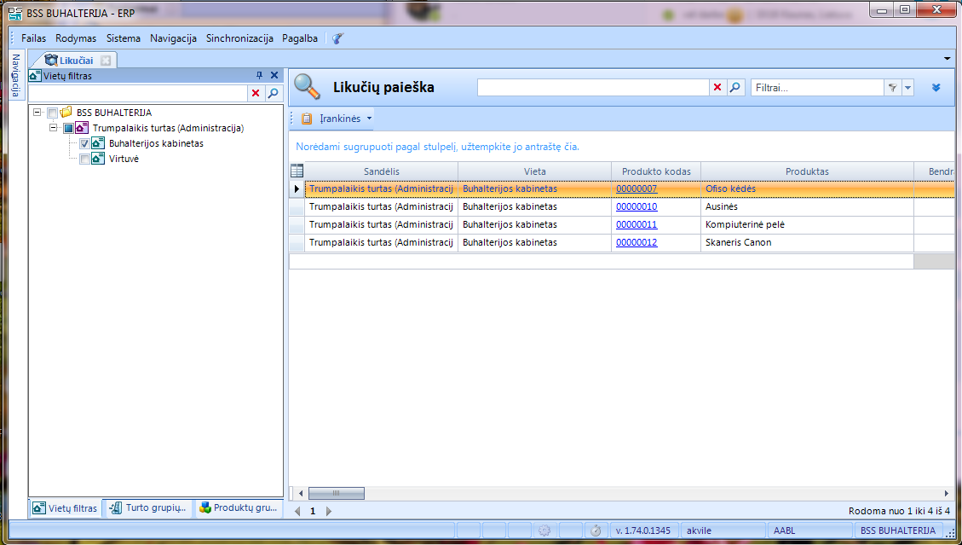The height and width of the screenshot is (545, 962).
Task: Open the Sinchronizacija menu
Action: click(x=240, y=38)
